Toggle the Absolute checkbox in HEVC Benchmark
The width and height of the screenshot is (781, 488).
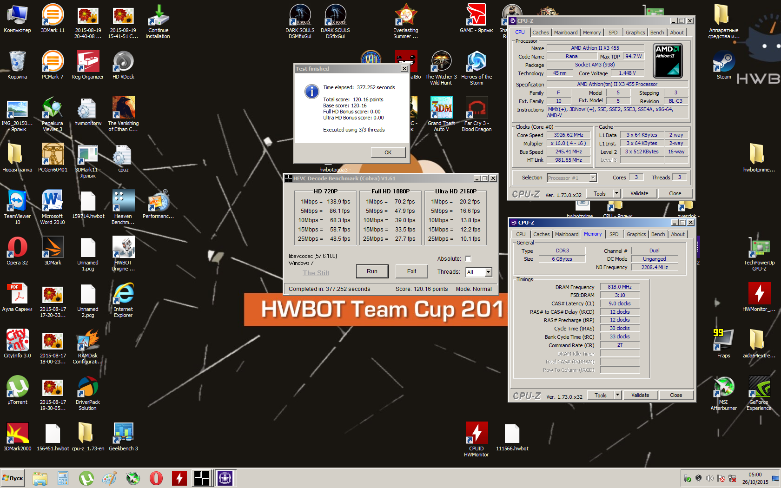coord(468,259)
